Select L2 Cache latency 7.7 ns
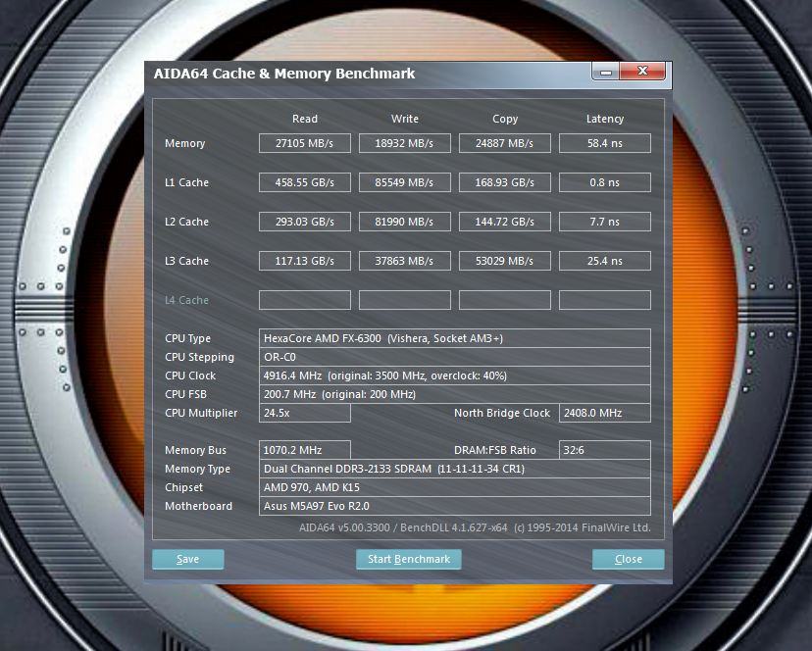This screenshot has width=812, height=651. [x=605, y=222]
